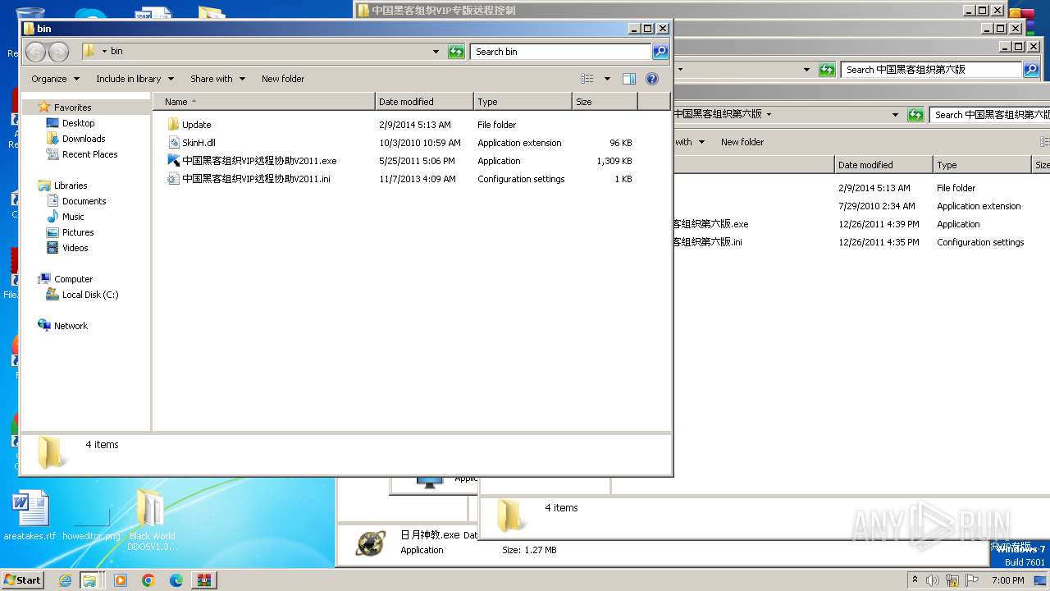Open Local Disk (C:) in navigation pane

tap(90, 295)
